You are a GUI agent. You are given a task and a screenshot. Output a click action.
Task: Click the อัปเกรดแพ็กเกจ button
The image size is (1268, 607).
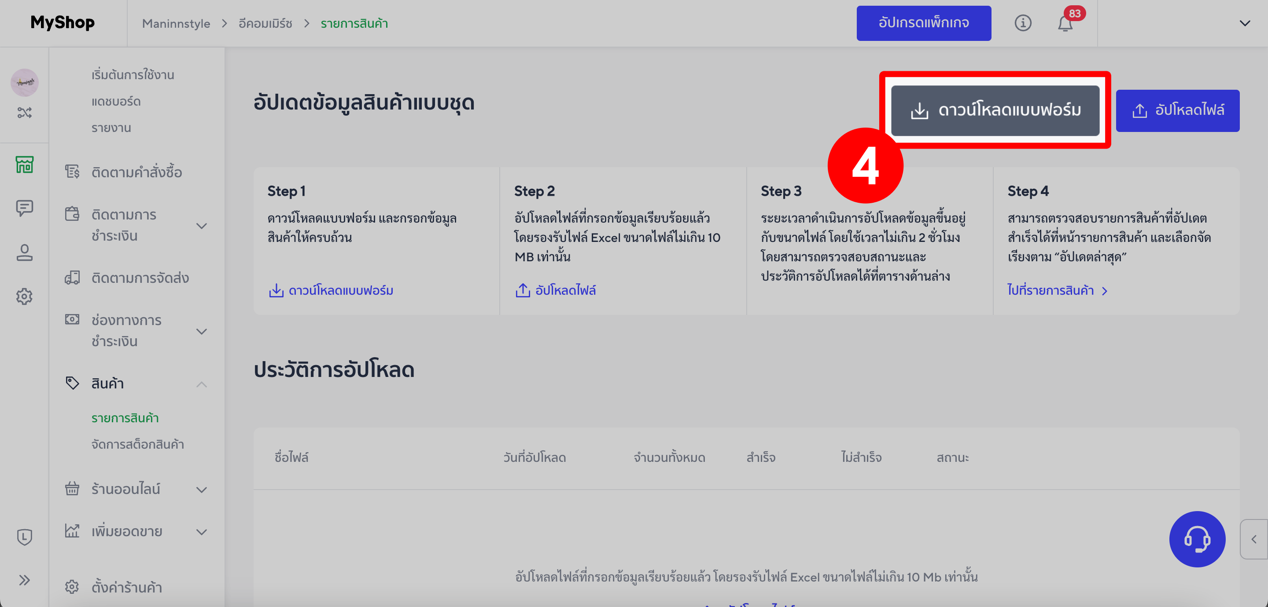tap(924, 22)
